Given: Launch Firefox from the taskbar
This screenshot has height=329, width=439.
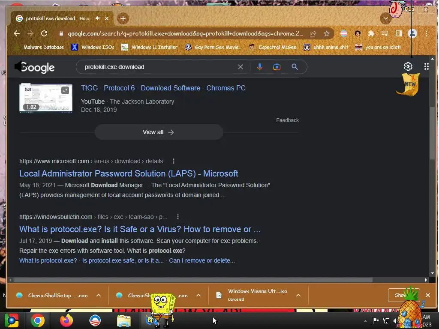Looking at the screenshot, I should pos(66,320).
